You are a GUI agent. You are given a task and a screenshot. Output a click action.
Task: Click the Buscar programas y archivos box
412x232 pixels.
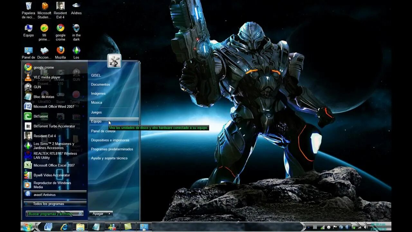click(x=54, y=214)
